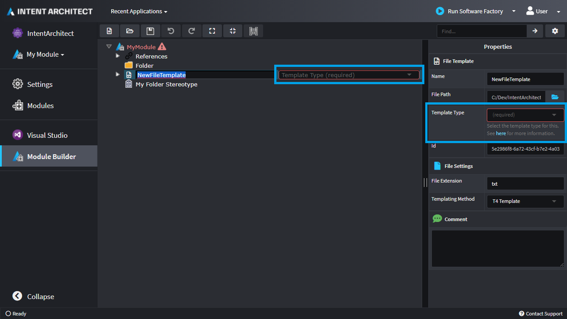Viewport: 567px width, 319px height.
Task: Select the Folder tree item
Action: point(144,66)
